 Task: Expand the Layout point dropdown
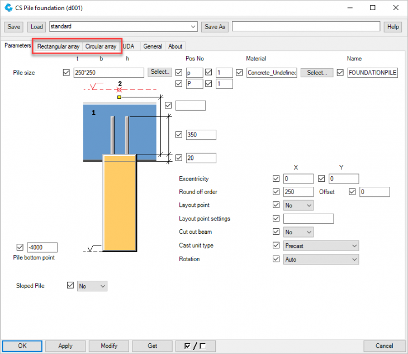(x=298, y=205)
